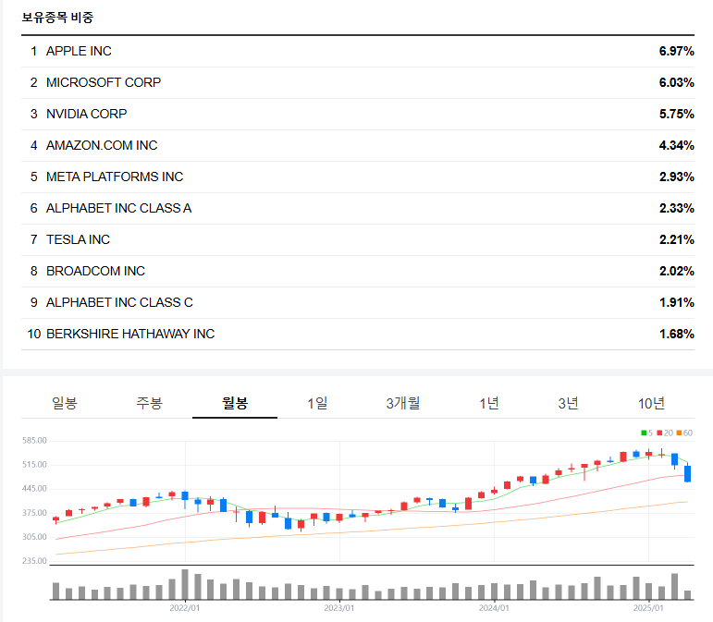Click the 6.03% weight value

(x=677, y=82)
